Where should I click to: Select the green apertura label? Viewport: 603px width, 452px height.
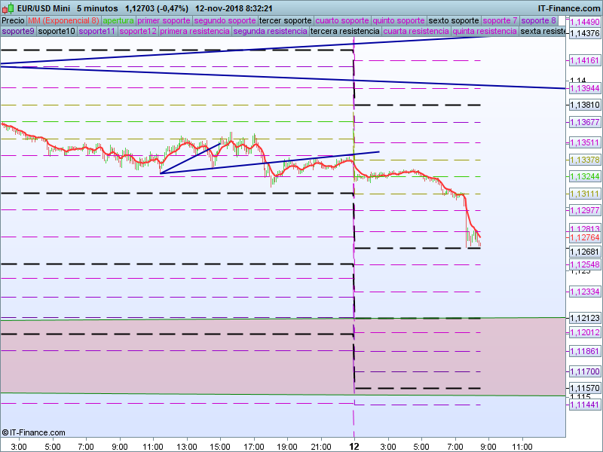click(x=118, y=21)
